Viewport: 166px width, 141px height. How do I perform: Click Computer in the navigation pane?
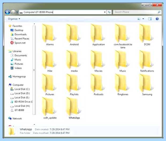click(16, 85)
